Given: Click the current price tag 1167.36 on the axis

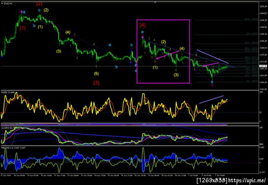Looking at the screenshot, I should (262, 66).
